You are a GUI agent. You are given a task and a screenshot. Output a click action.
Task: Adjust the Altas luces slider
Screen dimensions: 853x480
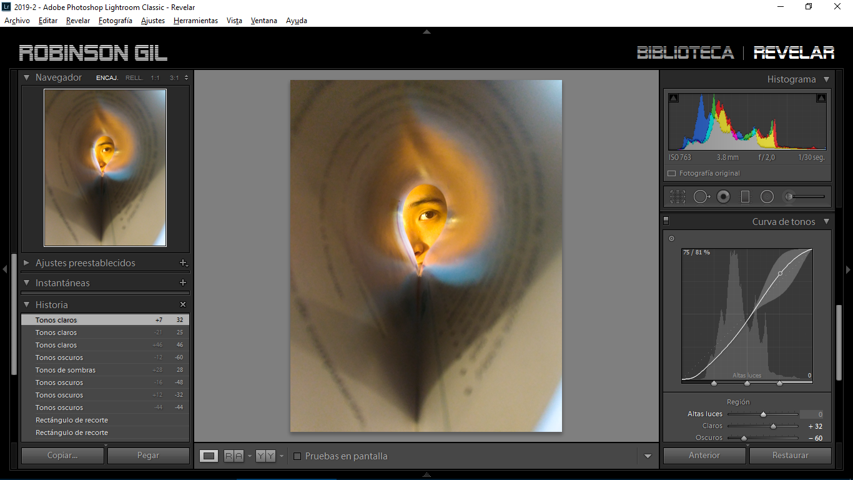click(763, 414)
